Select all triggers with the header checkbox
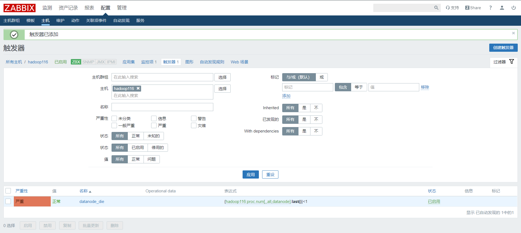 pos(8,191)
